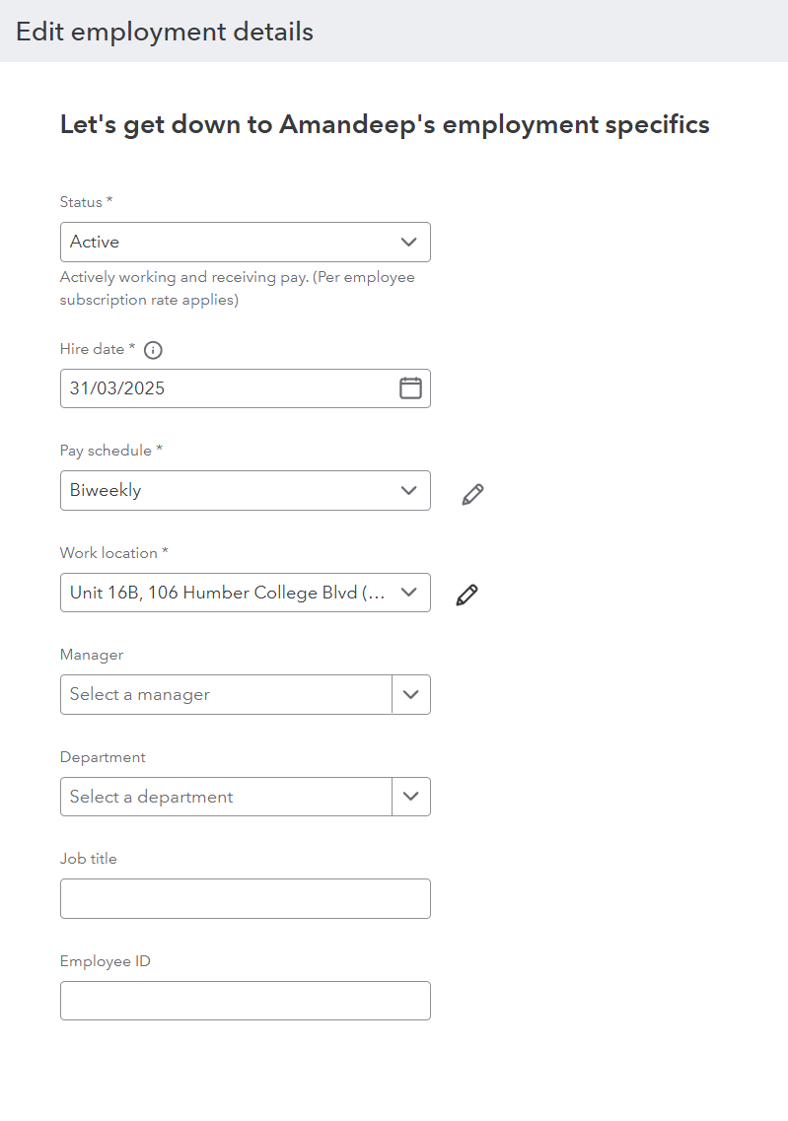This screenshot has width=788, height=1121.
Task: Open the Work location address dropdown
Action: click(245, 593)
